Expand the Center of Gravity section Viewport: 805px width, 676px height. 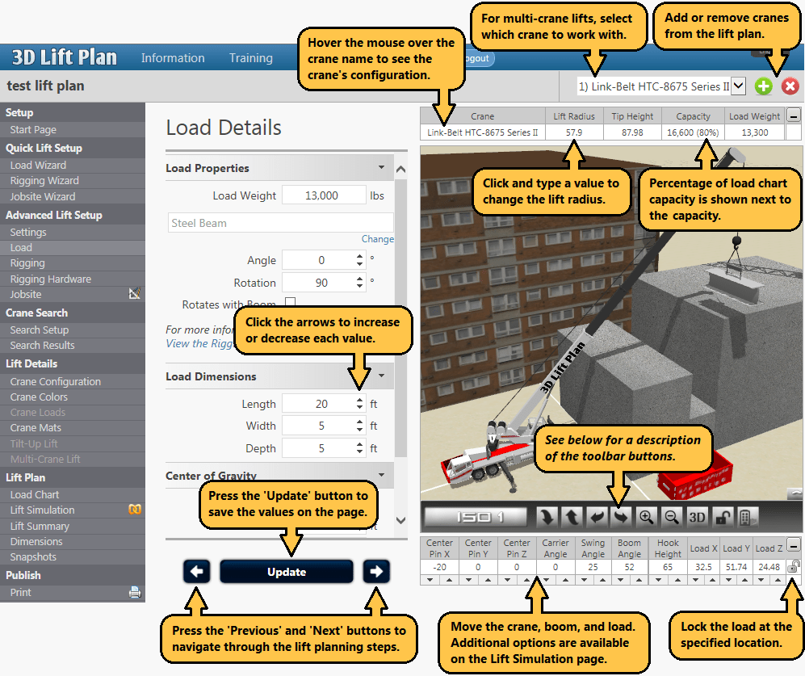tap(381, 476)
